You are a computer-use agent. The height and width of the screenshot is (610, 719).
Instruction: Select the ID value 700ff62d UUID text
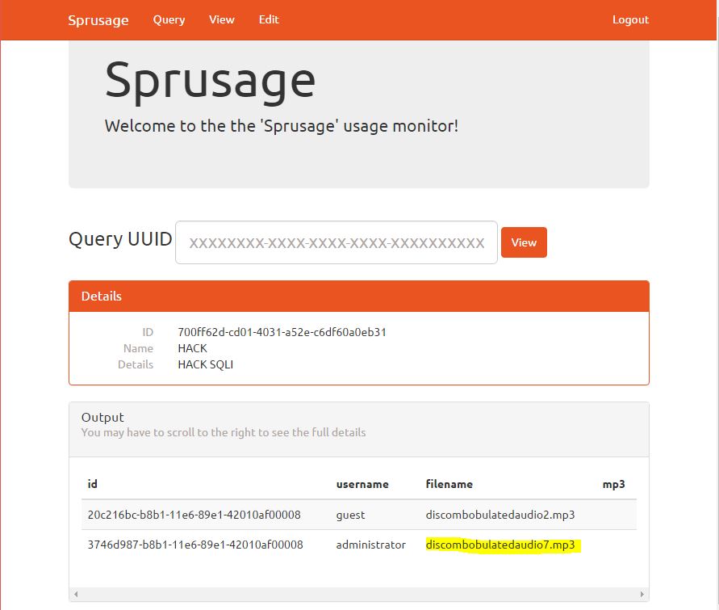282,332
